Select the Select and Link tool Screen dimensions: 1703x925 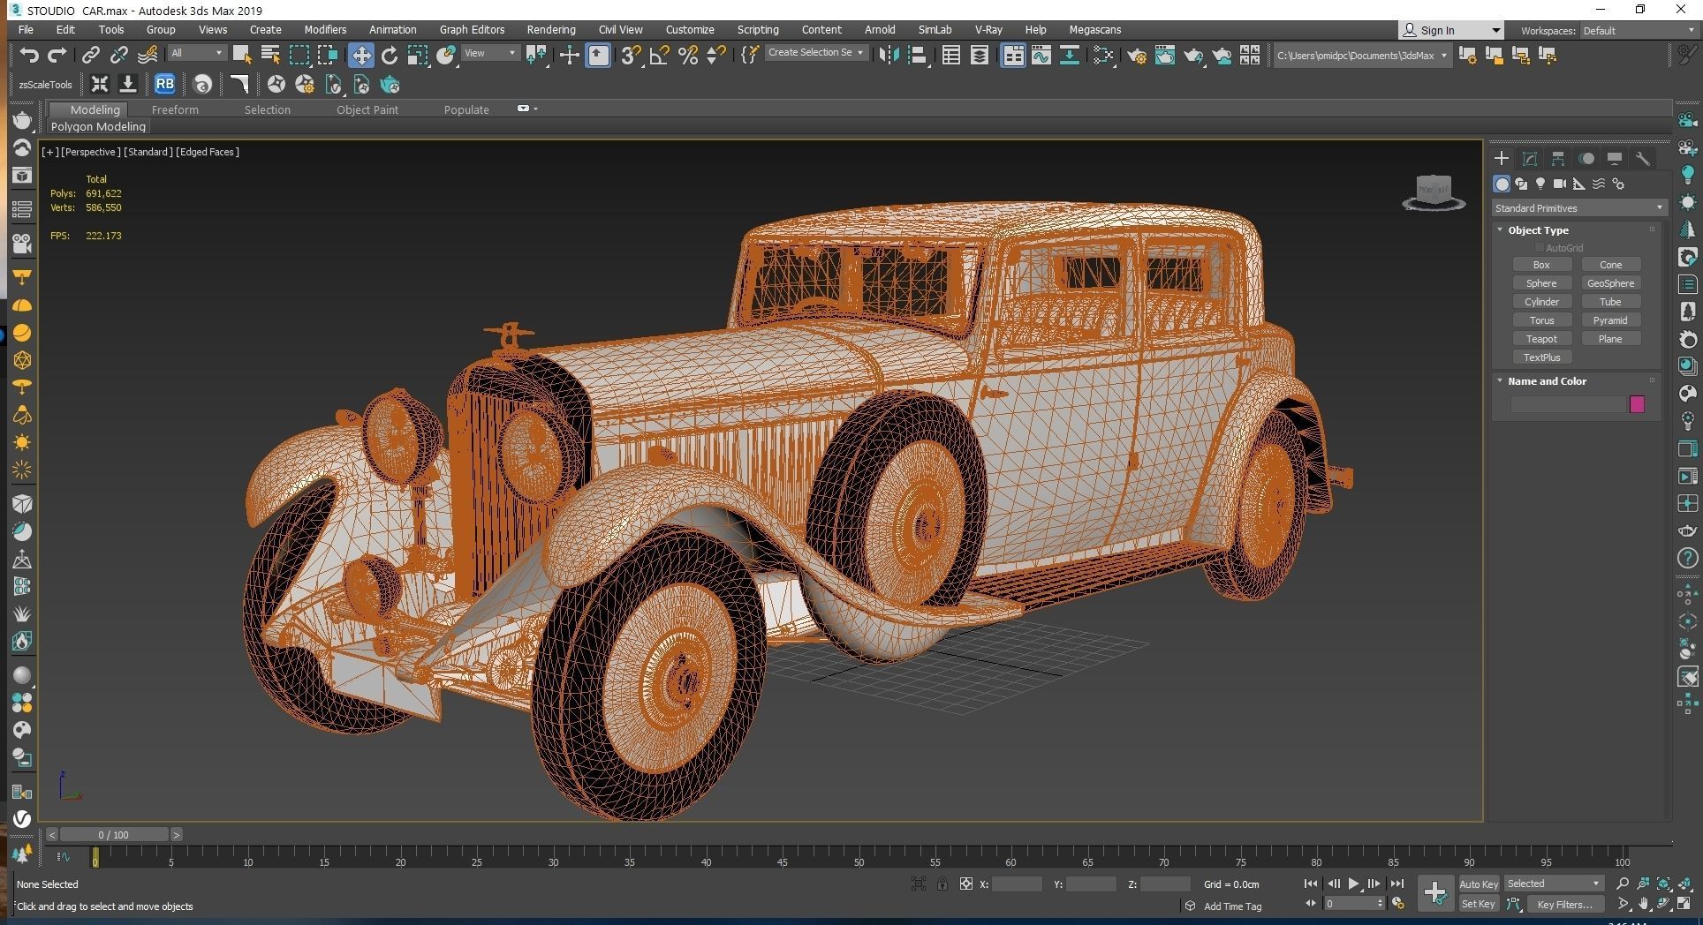pos(90,56)
